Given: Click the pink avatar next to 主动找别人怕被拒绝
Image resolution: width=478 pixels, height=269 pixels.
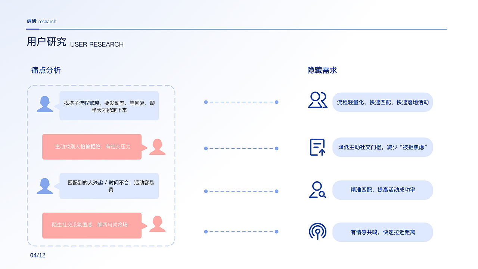Looking at the screenshot, I should (157, 147).
